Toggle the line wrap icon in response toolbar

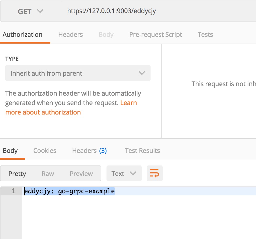coord(154,173)
